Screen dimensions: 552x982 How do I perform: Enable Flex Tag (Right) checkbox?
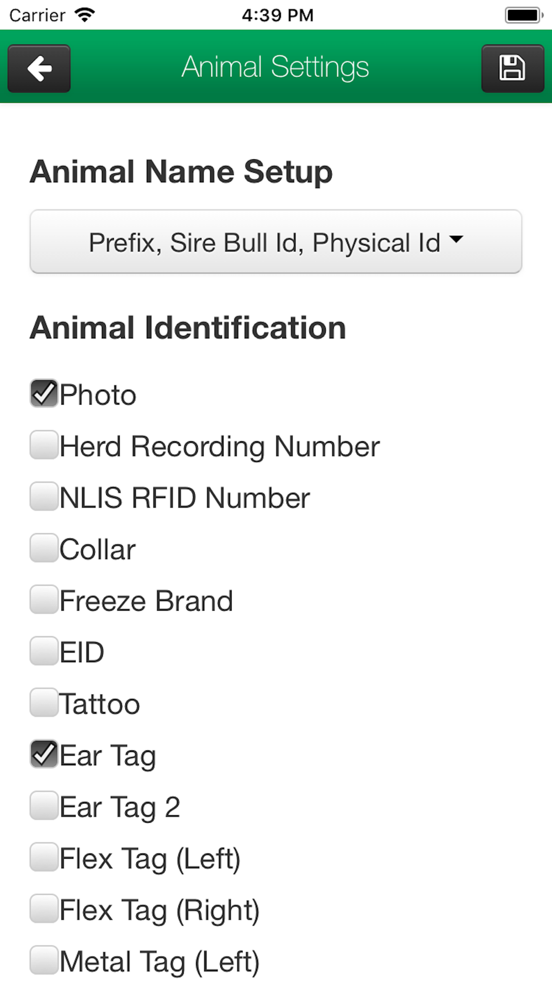tap(44, 909)
